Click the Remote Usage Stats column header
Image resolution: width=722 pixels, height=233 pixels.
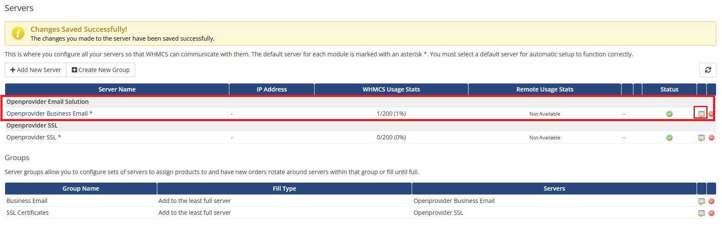pyautogui.click(x=545, y=89)
